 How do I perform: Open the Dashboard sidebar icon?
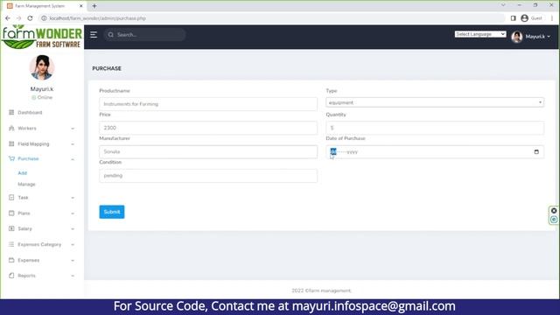click(x=11, y=113)
